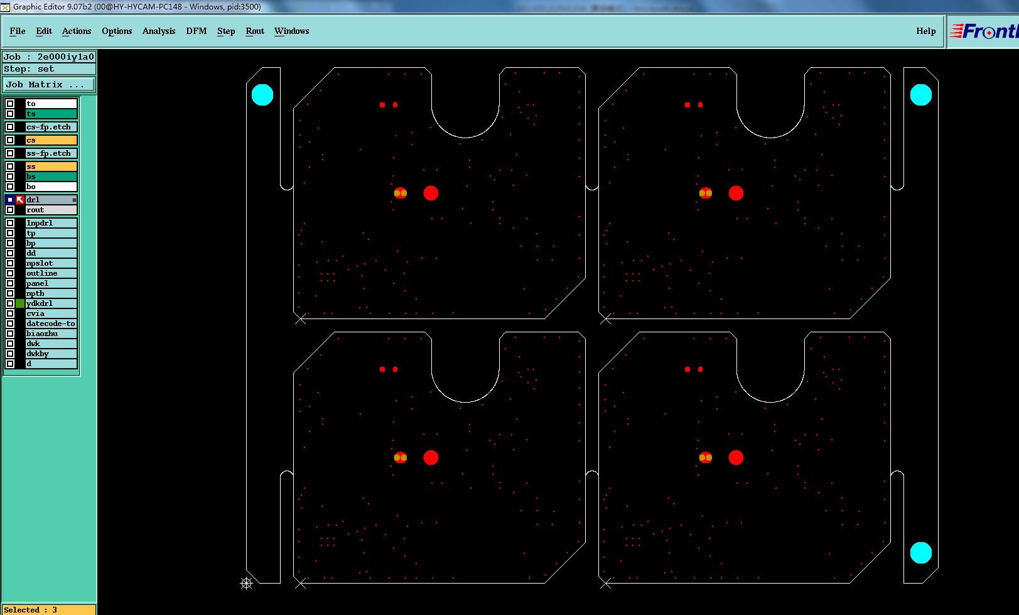Select the cvia layer name
The width and height of the screenshot is (1019, 615).
click(51, 313)
